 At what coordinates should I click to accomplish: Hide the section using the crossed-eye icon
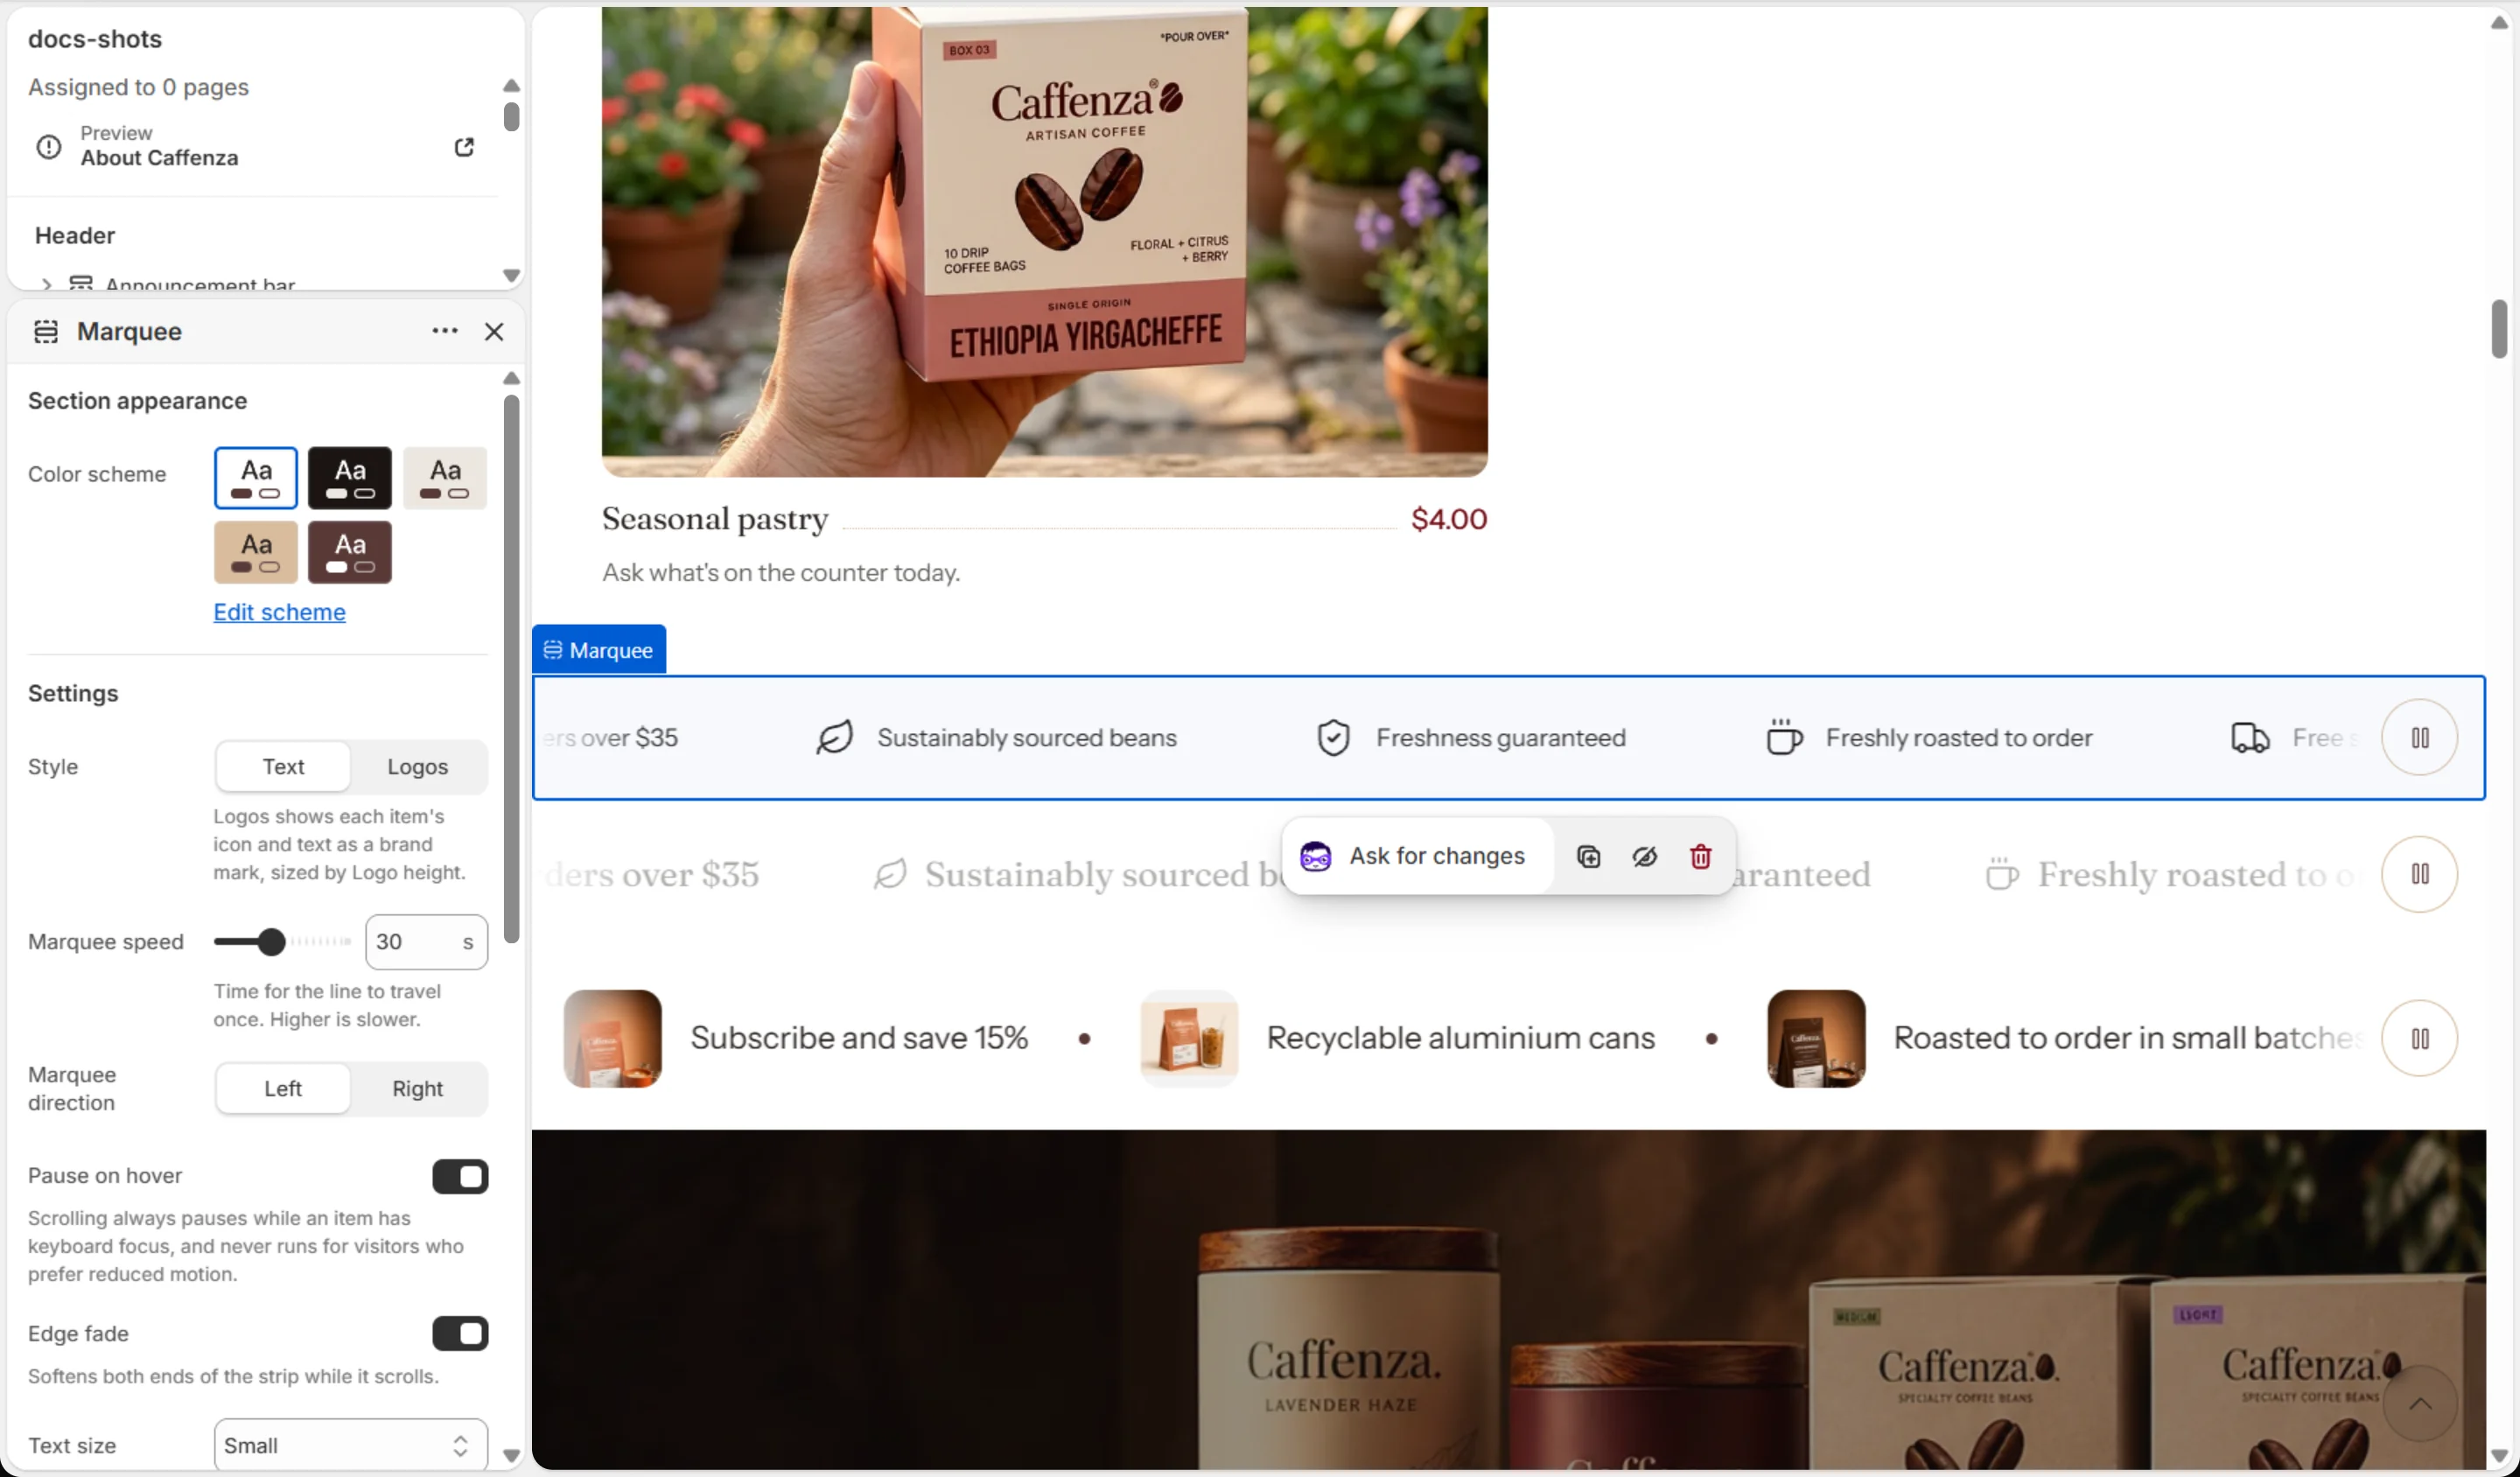coord(1644,856)
